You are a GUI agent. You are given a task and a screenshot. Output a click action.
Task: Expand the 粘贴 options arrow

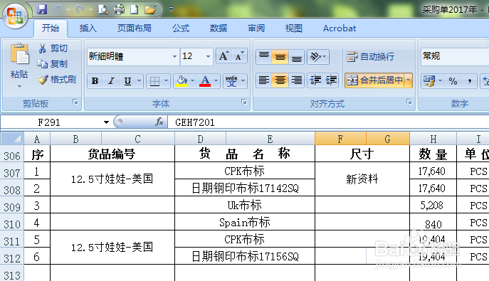[19, 86]
